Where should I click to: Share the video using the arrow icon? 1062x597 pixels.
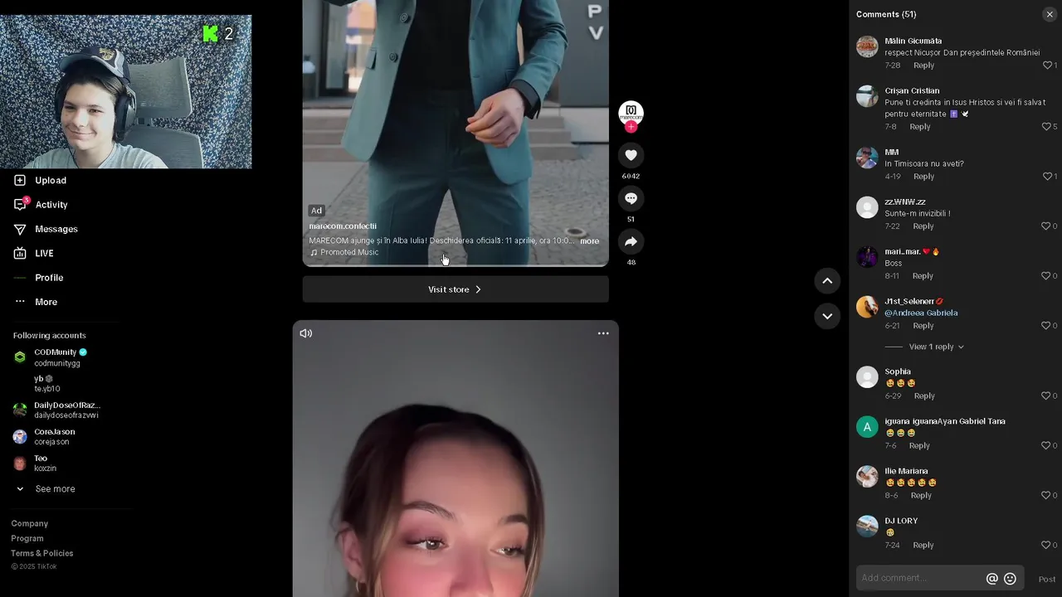pyautogui.click(x=631, y=241)
